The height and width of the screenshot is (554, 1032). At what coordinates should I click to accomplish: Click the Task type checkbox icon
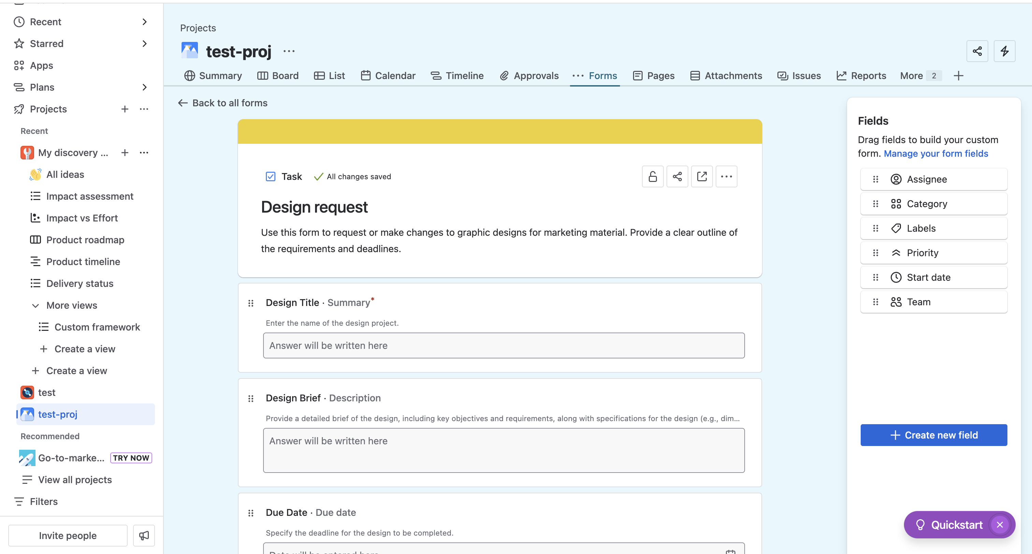[x=270, y=176]
